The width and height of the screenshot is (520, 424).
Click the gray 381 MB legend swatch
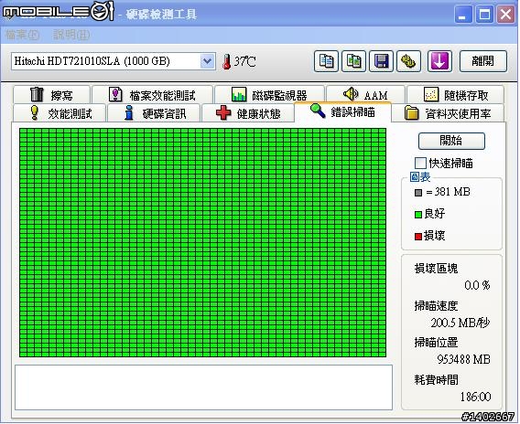pos(418,192)
